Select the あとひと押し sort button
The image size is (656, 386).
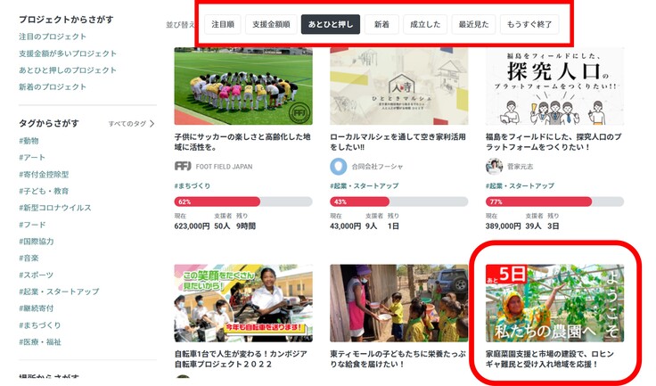coord(331,24)
